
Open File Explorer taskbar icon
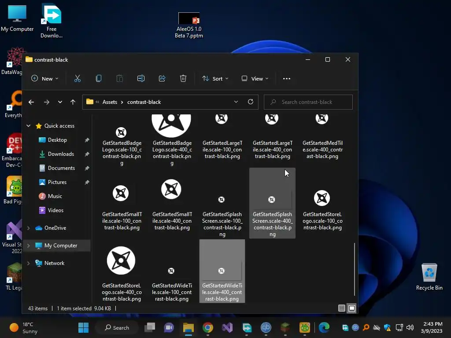click(x=189, y=327)
